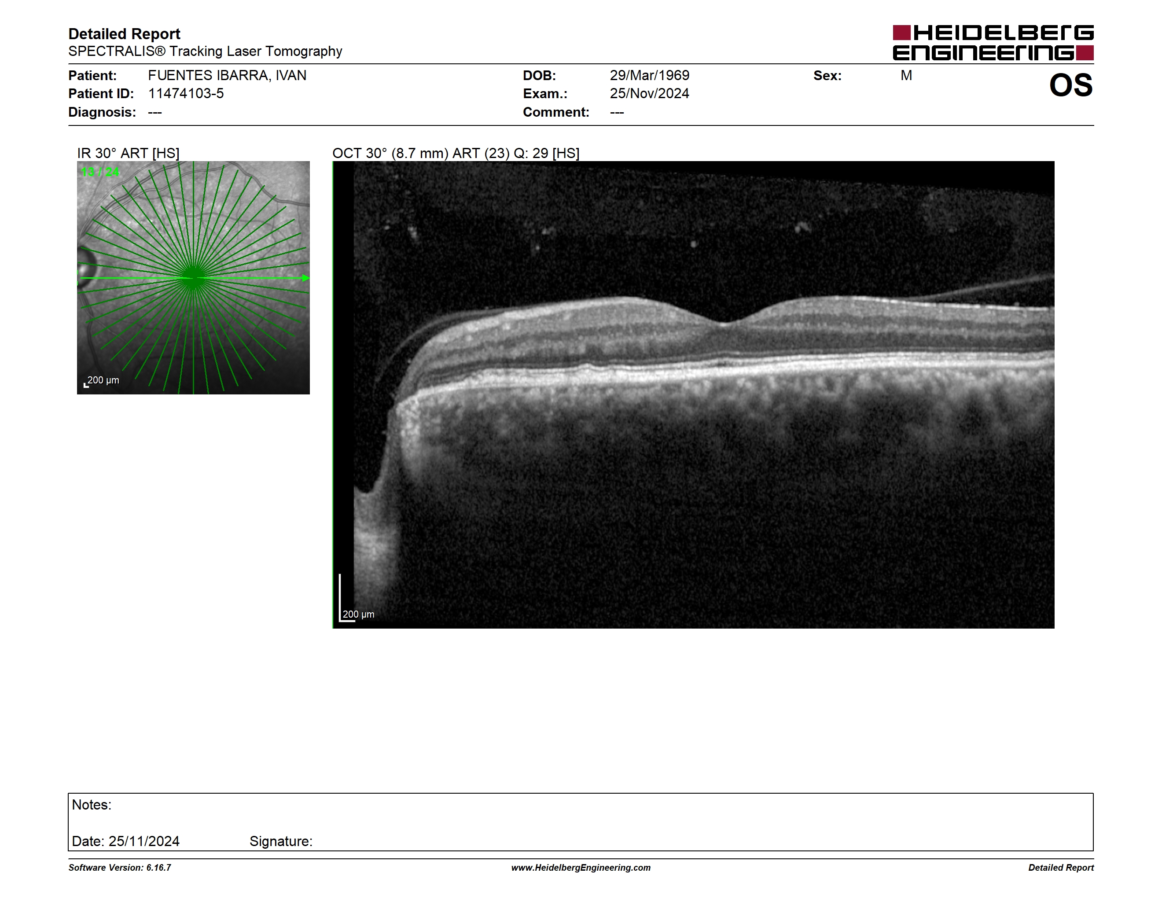Click the green scan counter '13 / 24'
The image size is (1162, 898).
[x=100, y=172]
